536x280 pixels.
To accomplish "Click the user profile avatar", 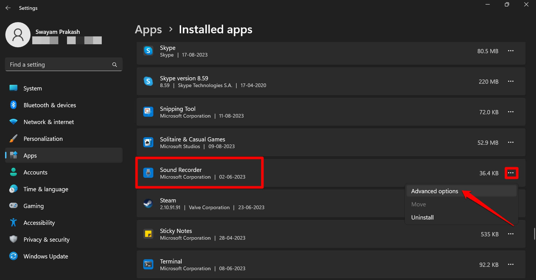I will pyautogui.click(x=18, y=35).
